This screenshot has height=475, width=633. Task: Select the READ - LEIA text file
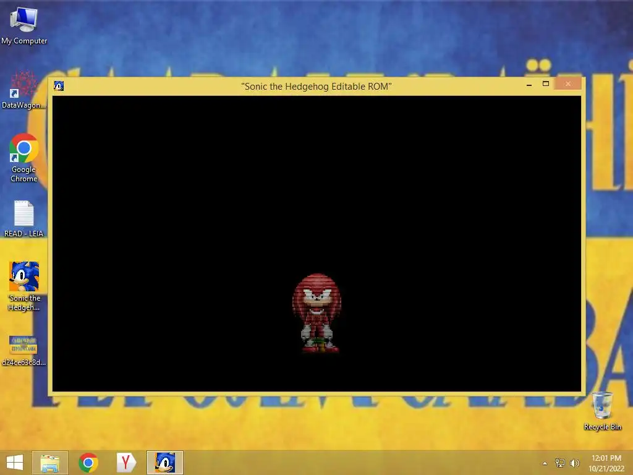pos(24,218)
